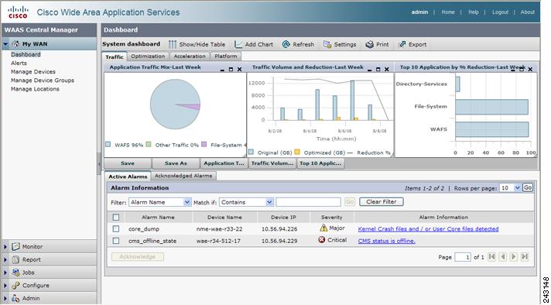Click the Traffic Volum... chart button
Screen dimensions: 551x305
pyautogui.click(x=272, y=163)
